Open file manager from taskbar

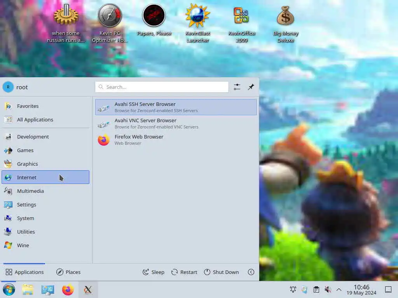tap(28, 289)
